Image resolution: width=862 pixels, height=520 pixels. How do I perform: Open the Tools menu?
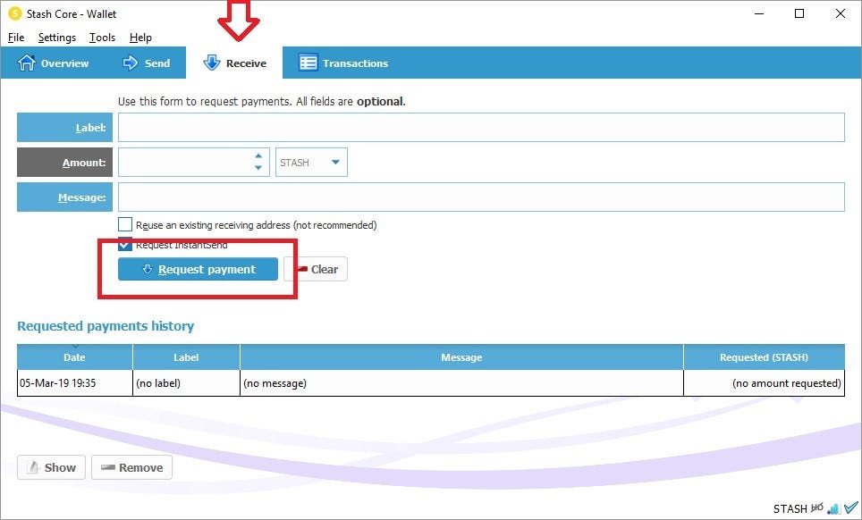point(102,38)
